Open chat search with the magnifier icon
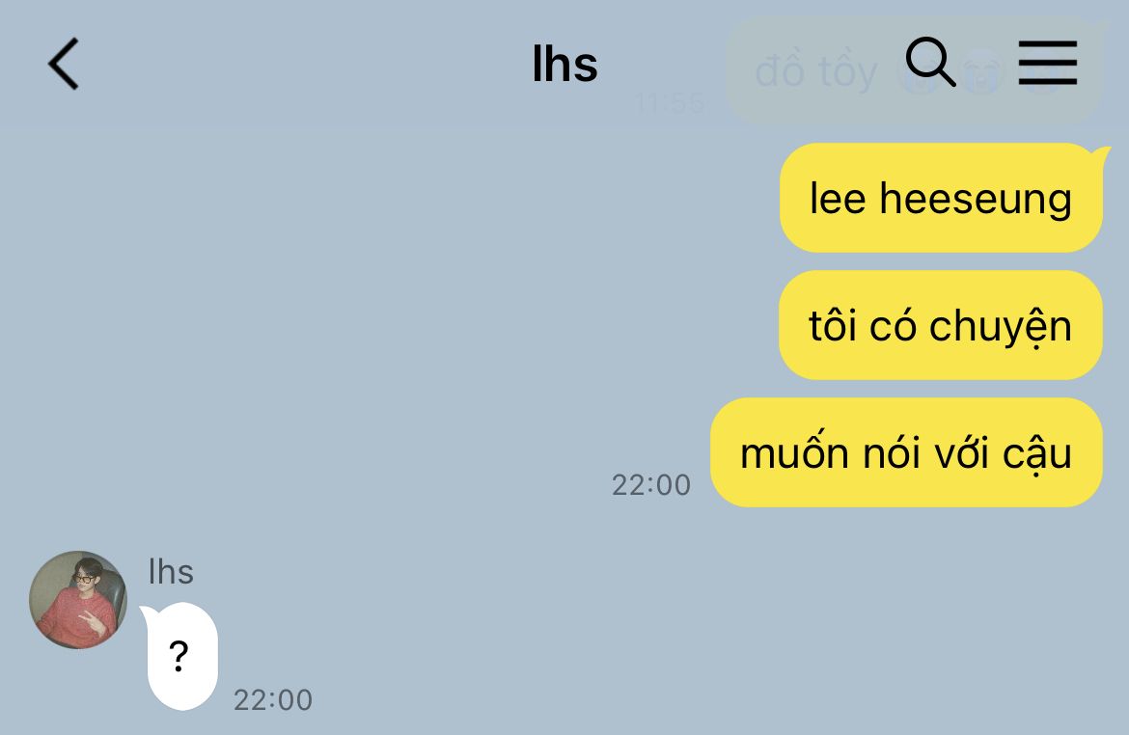Image resolution: width=1129 pixels, height=735 pixels. point(930,62)
